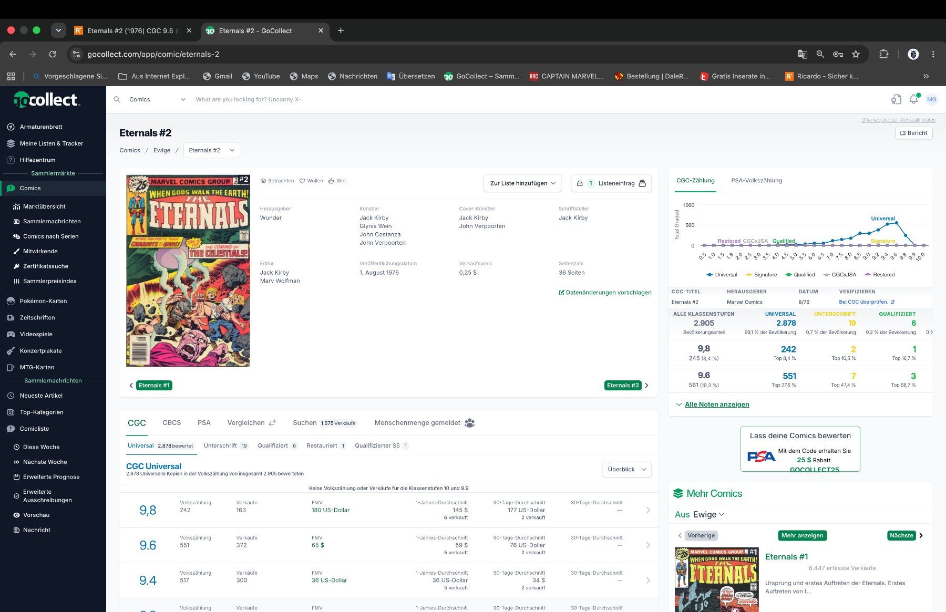This screenshot has width=946, height=612.
Task: Open Meine Listen & Tracker
Action: tap(51, 143)
